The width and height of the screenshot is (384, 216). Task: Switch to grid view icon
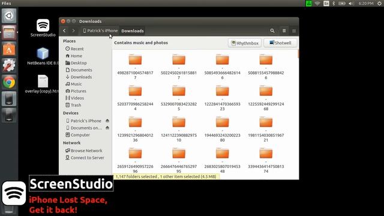point(294,31)
